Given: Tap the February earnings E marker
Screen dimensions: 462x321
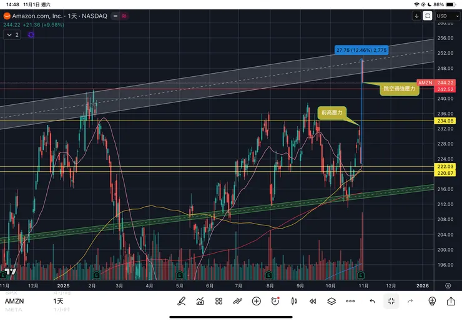Looking at the screenshot, I should (96, 275).
